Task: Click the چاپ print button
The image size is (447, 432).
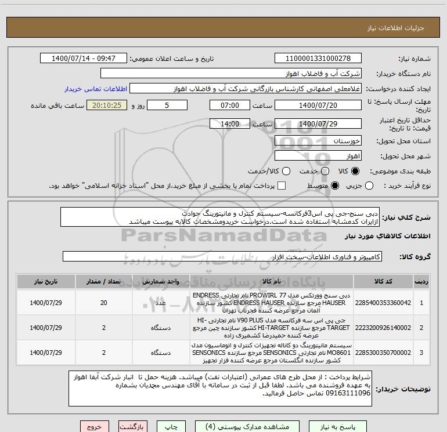Action: click(x=171, y=427)
